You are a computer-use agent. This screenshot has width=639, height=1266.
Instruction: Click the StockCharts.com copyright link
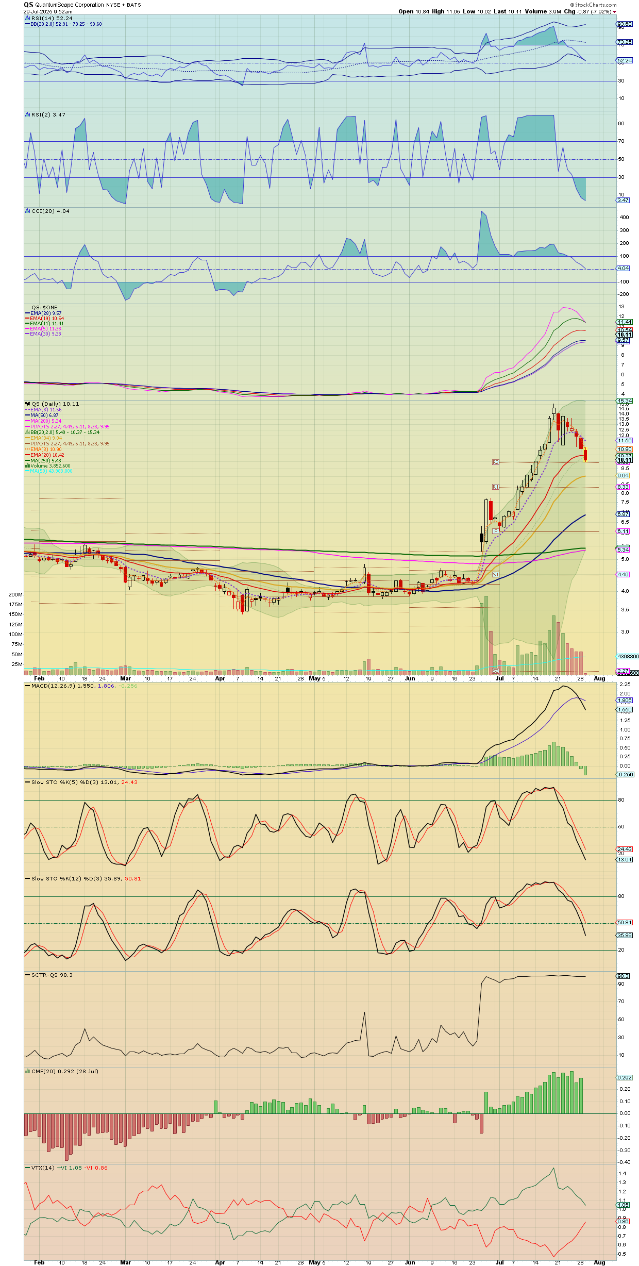(593, 5)
